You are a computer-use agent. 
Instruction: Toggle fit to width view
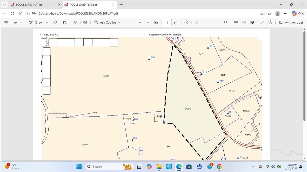click(x=156, y=23)
